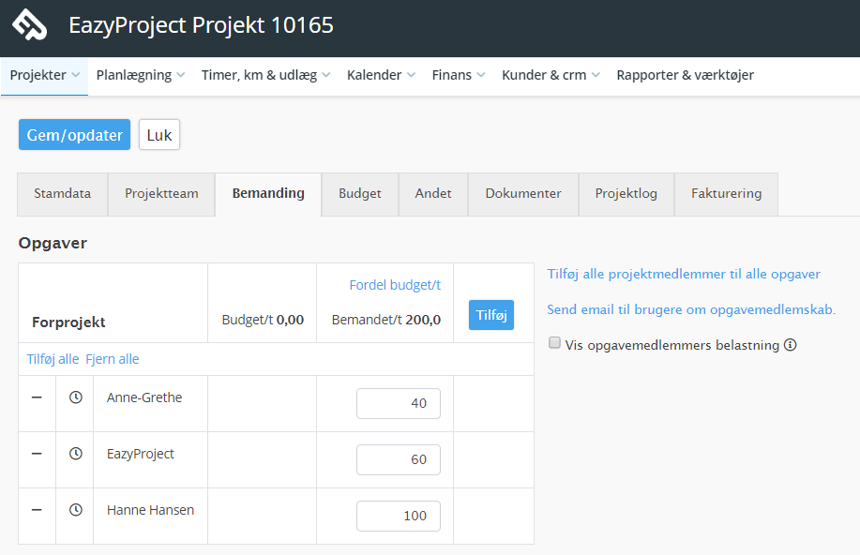Click the Bemandet/t 200,0 value
Screen dimensions: 860x555
[x=386, y=320]
